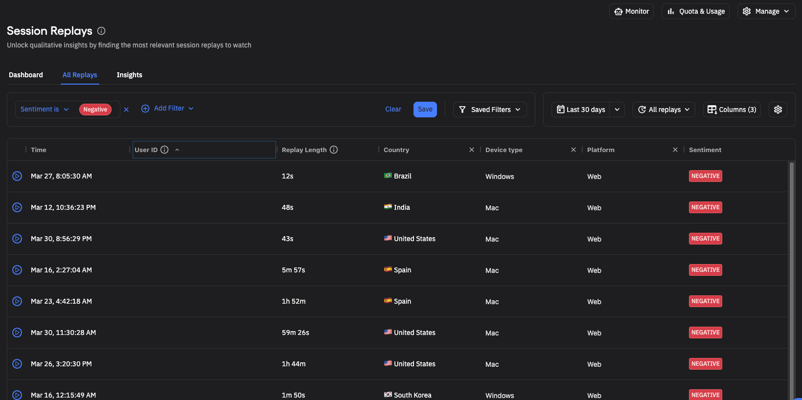Clear the current filters
Image resolution: width=802 pixels, height=400 pixels.
pyautogui.click(x=393, y=109)
